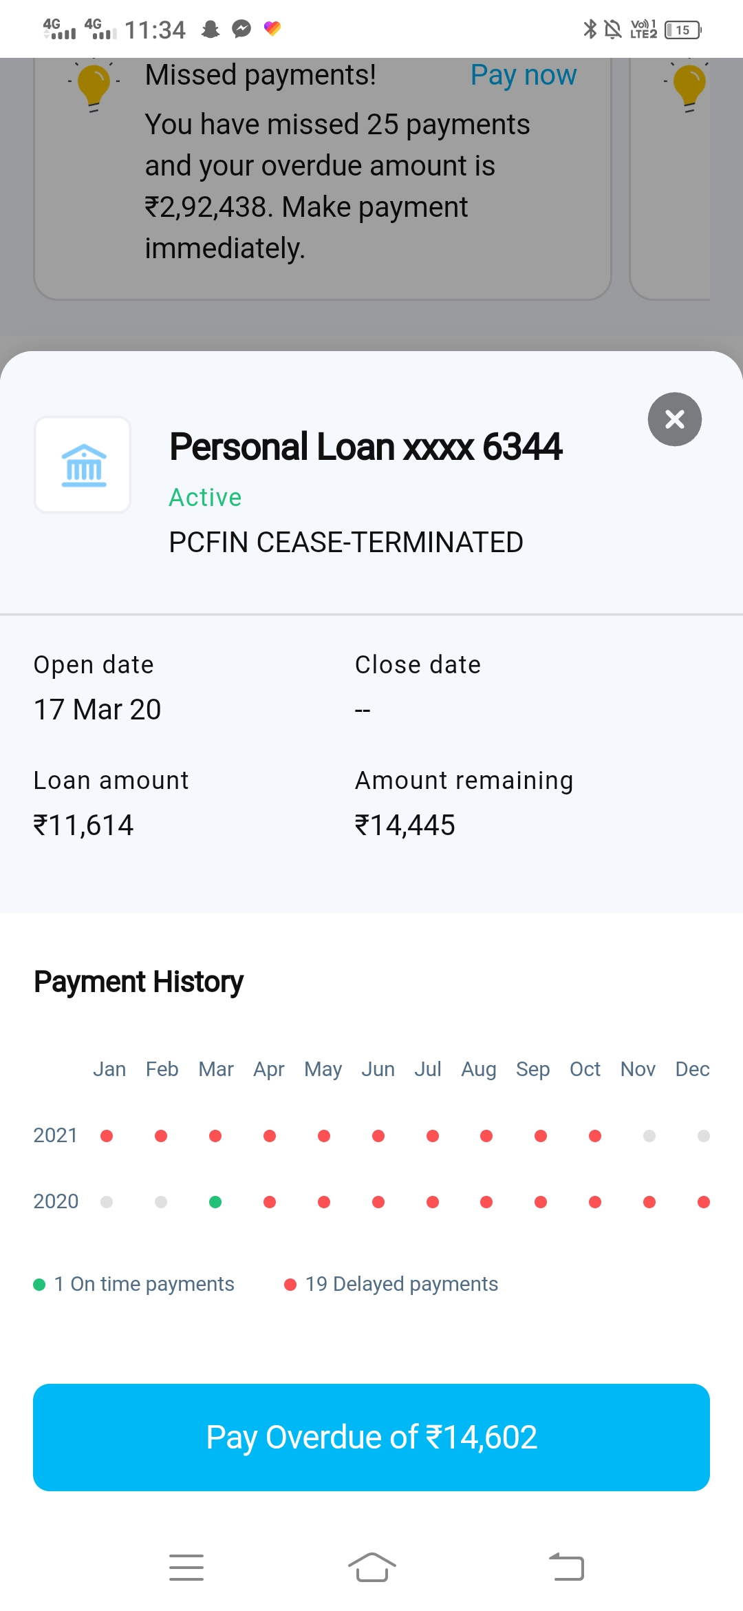Tap the Android home navigation icon

point(371,1567)
